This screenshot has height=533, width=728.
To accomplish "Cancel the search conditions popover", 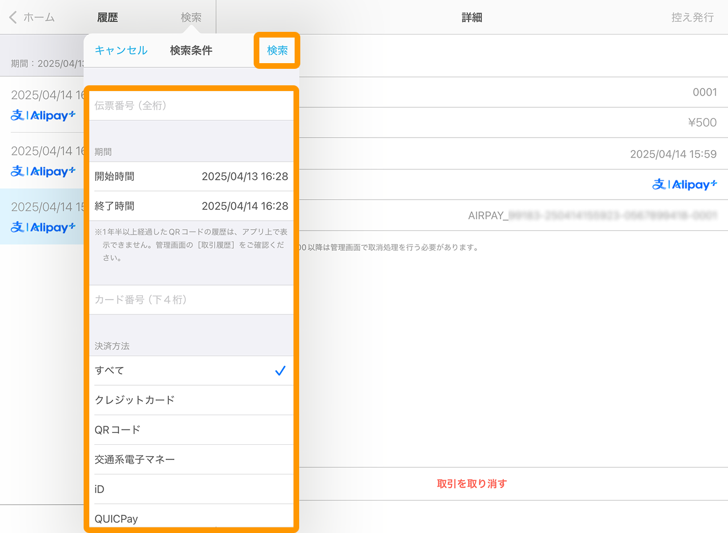I will point(121,51).
